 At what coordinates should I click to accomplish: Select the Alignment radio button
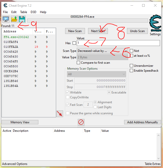tap(95, 102)
